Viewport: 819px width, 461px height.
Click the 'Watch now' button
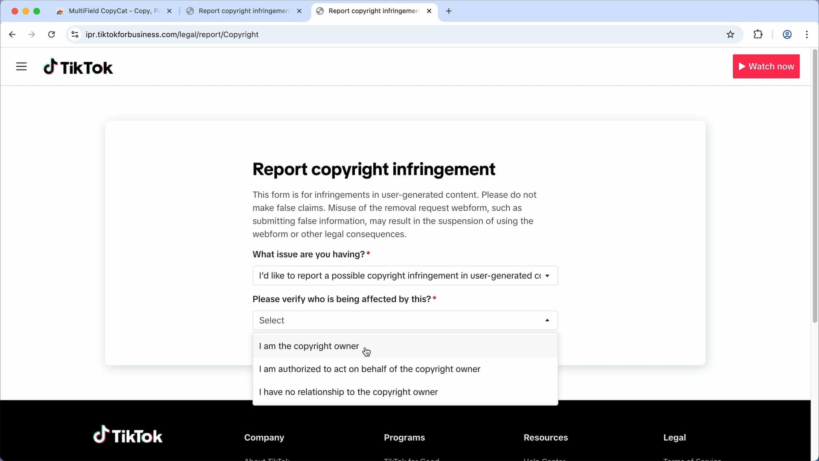point(766,66)
